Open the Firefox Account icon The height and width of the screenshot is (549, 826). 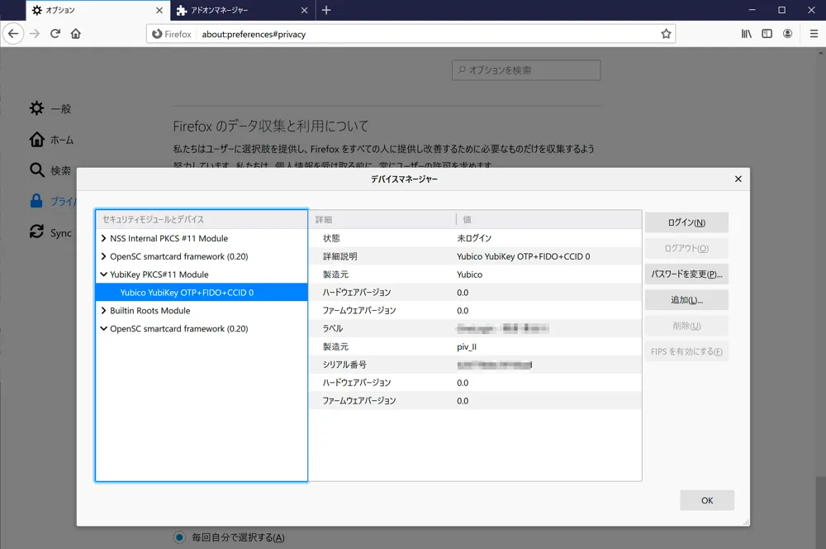(787, 34)
